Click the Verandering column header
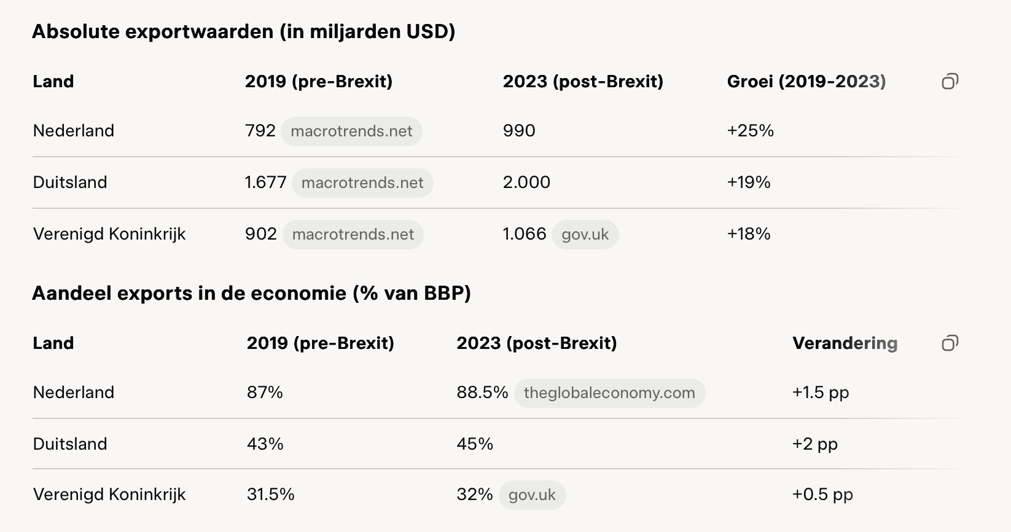The image size is (1011, 532). pos(845,343)
